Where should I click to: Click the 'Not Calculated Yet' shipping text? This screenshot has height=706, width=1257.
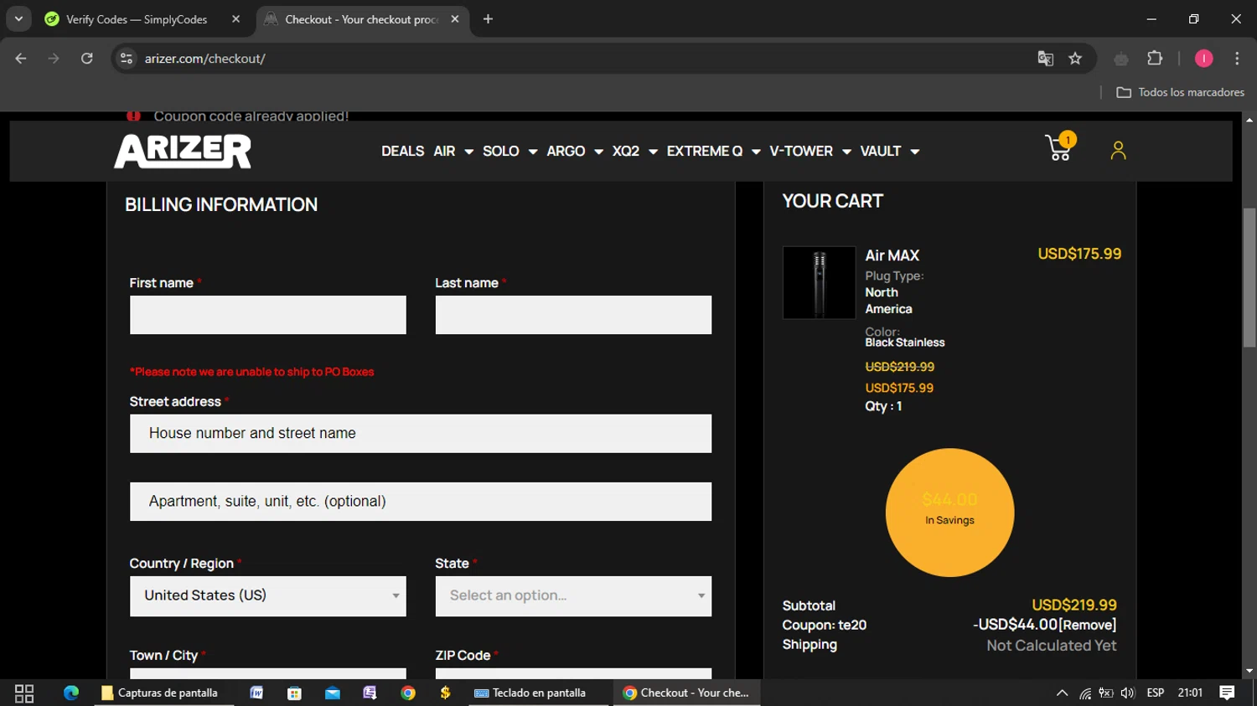click(1051, 646)
